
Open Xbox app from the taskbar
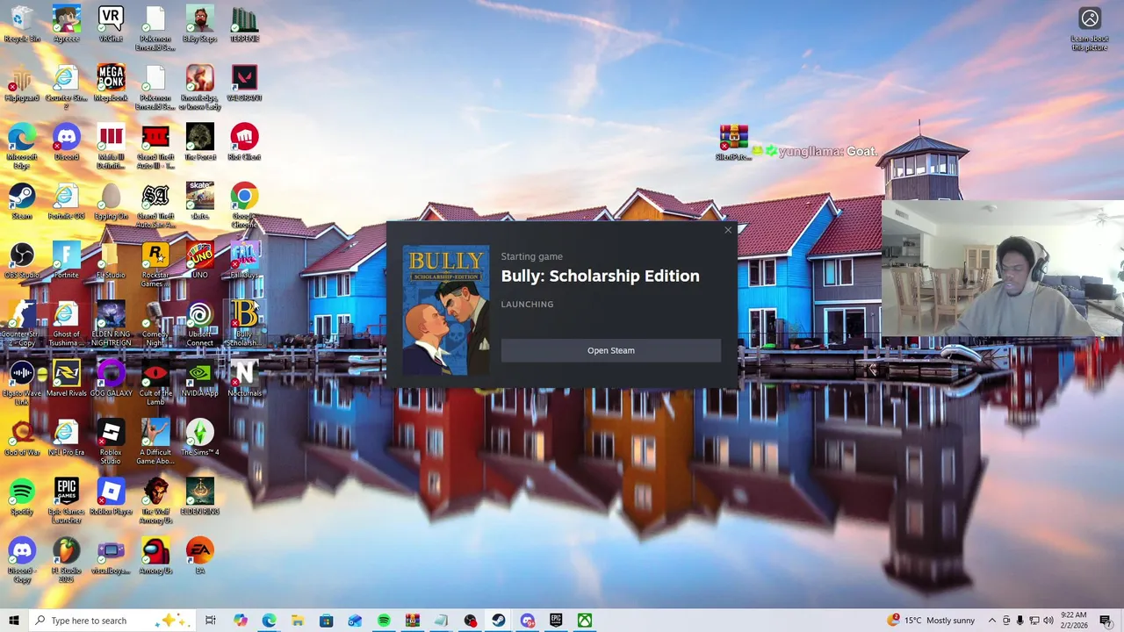585,621
